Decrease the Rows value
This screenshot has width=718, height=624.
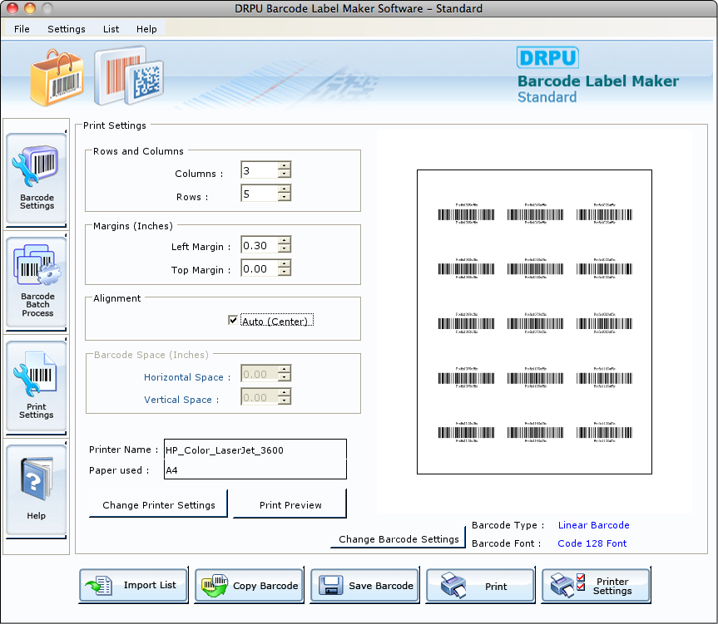(285, 197)
